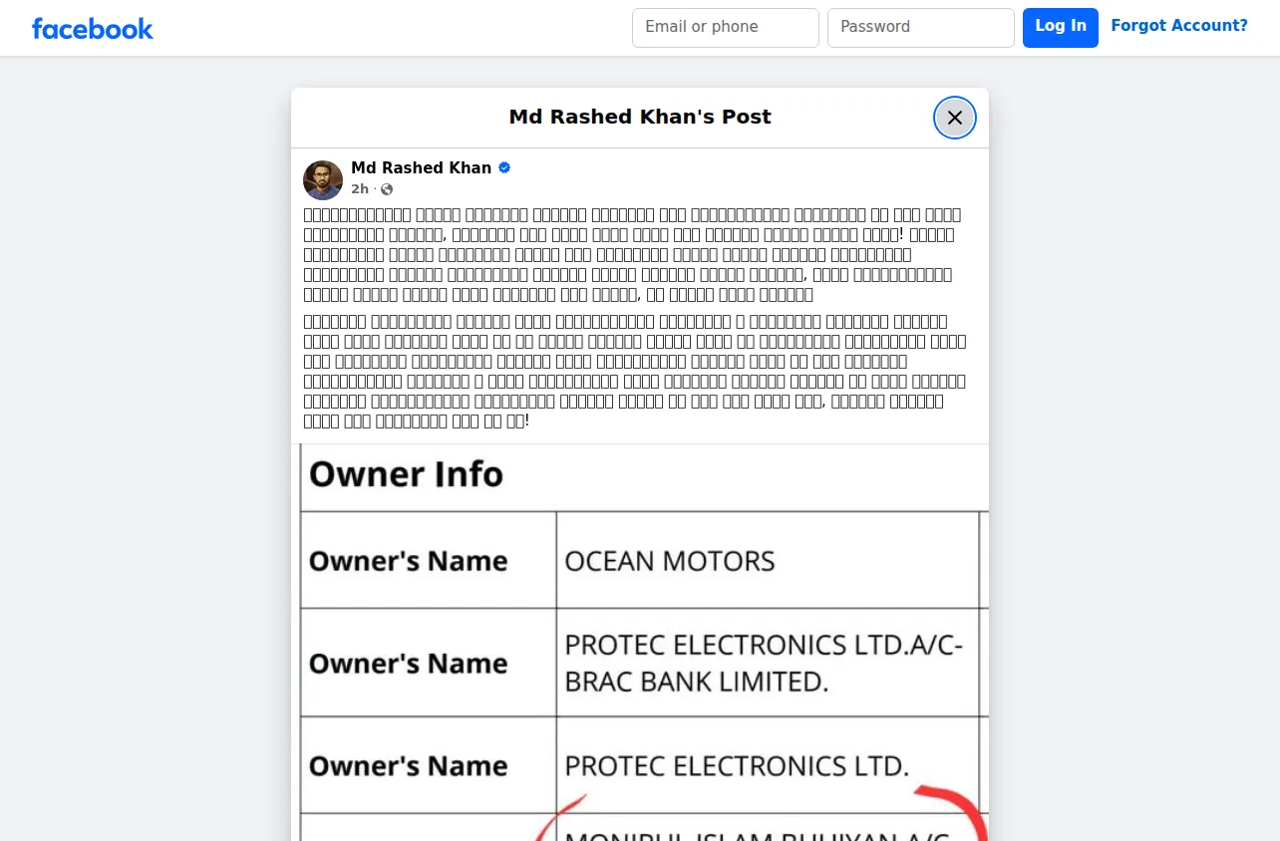Focus the Email or phone field
The width and height of the screenshot is (1280, 841).
725,28
